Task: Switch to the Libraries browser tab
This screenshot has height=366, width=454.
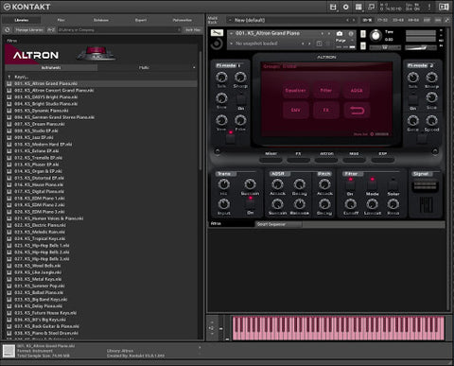Action: pos(22,20)
